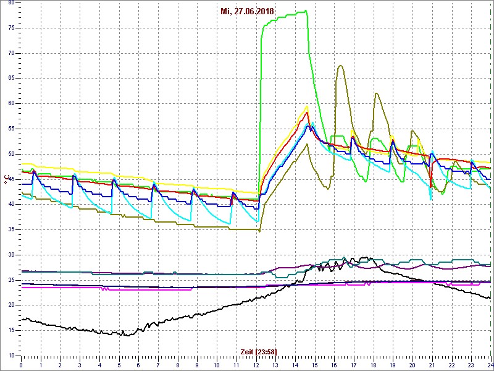The height and width of the screenshot is (371, 494).
Task: Click the hour 14 tick label
Action: click(x=295, y=364)
